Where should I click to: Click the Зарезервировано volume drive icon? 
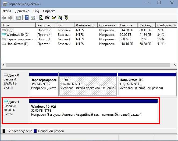tap(4, 39)
